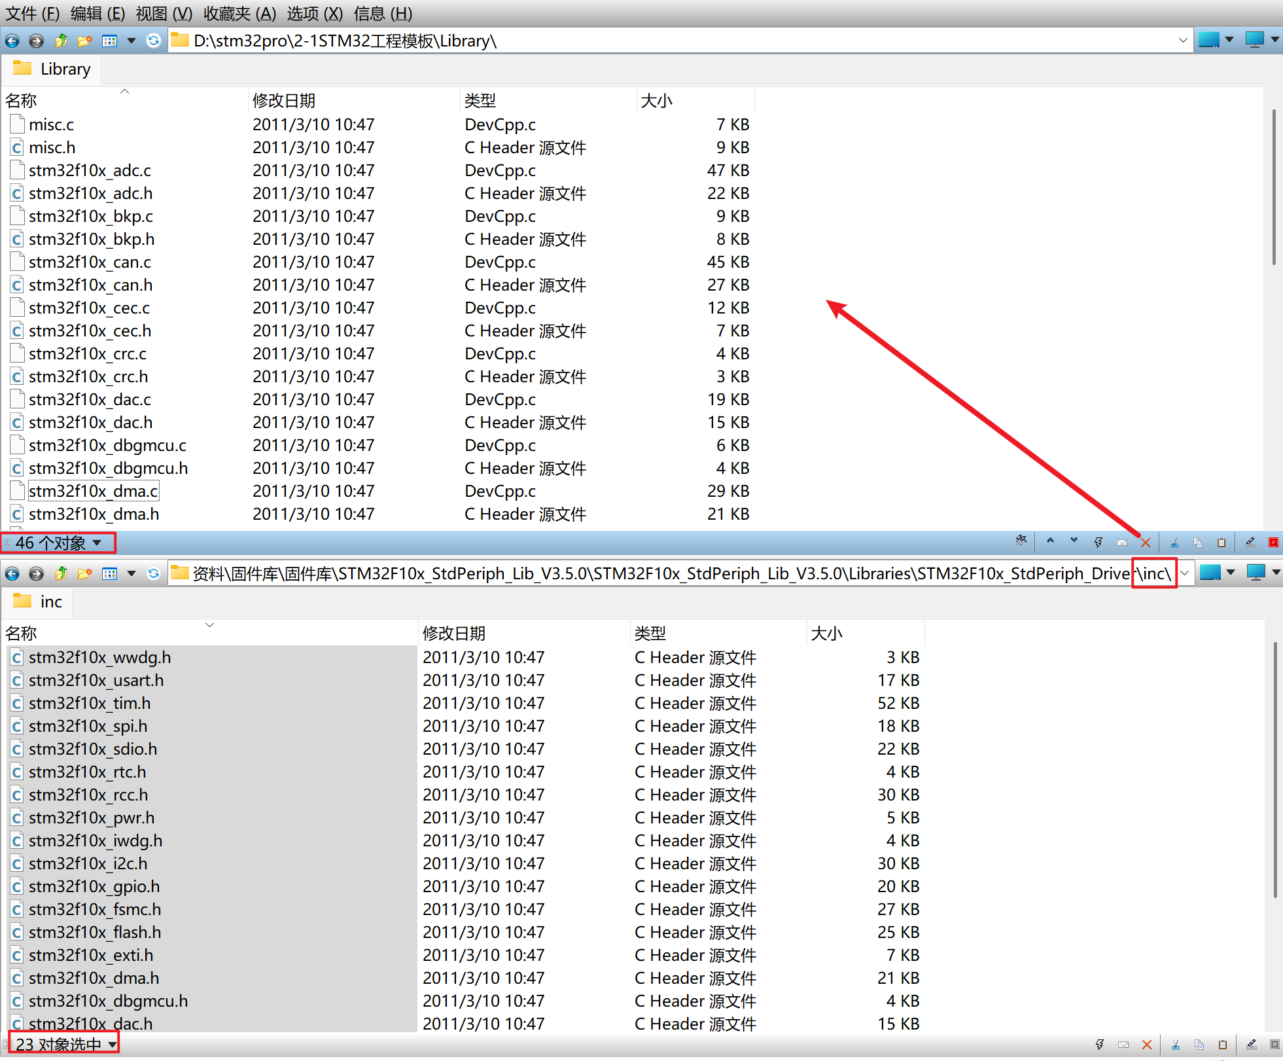Image resolution: width=1283 pixels, height=1061 pixels.
Task: Cut selection using Library pane scissors icon
Action: coord(1174,543)
